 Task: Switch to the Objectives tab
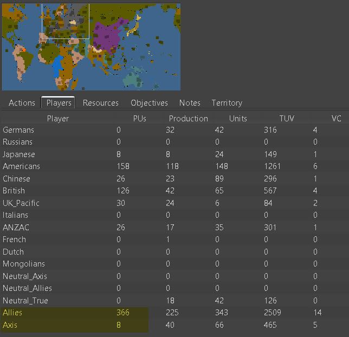tap(149, 103)
